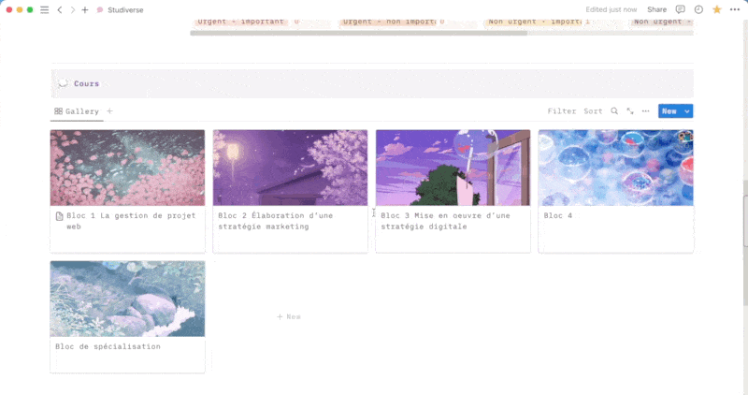Go forward with the right arrow
This screenshot has height=395, width=748.
click(73, 9)
